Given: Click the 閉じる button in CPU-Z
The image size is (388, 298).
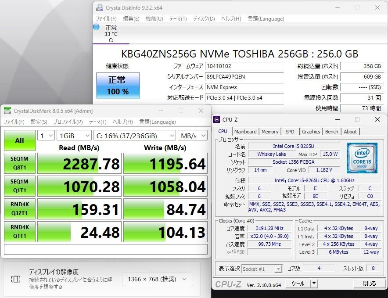Looking at the screenshot, I should 369,284.
